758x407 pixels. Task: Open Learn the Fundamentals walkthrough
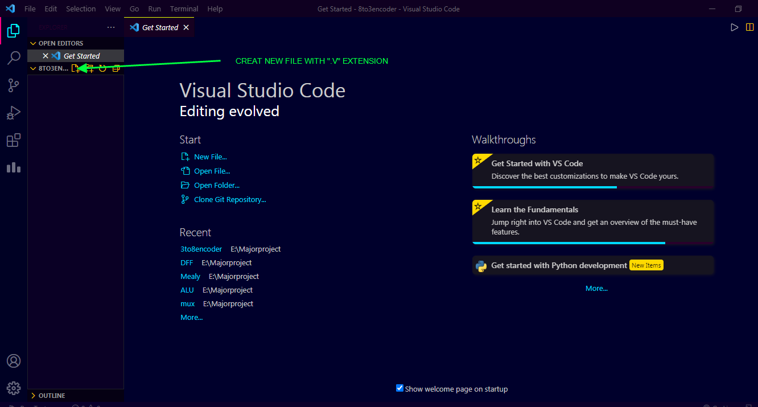(x=593, y=222)
